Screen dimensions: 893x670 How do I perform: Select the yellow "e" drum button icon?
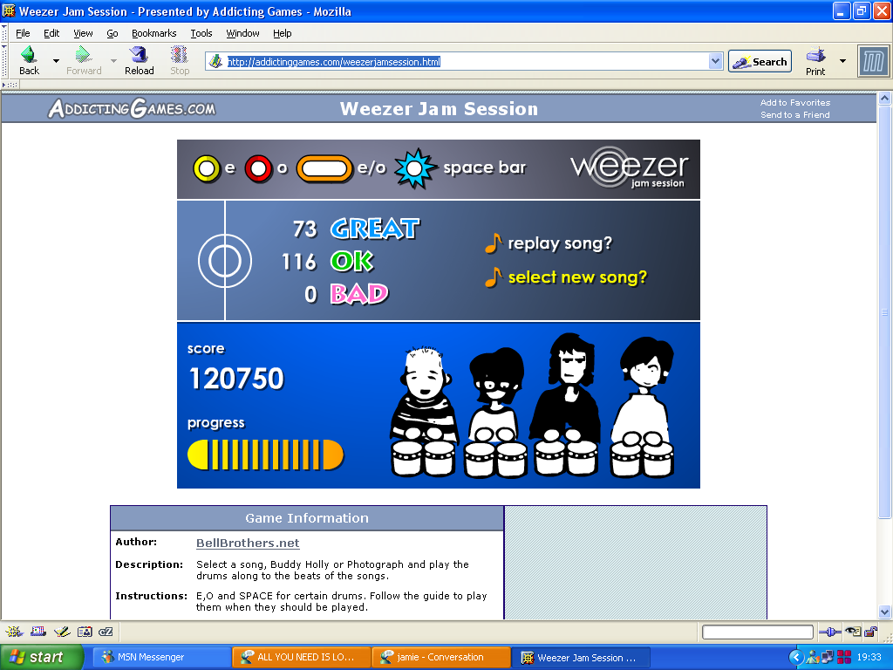tap(206, 167)
